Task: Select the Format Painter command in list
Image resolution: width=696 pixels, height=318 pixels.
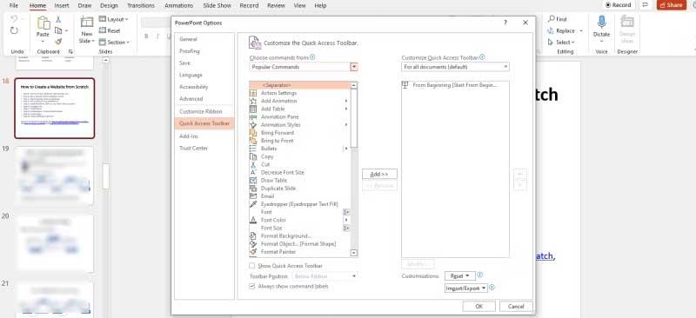Action: (x=272, y=252)
